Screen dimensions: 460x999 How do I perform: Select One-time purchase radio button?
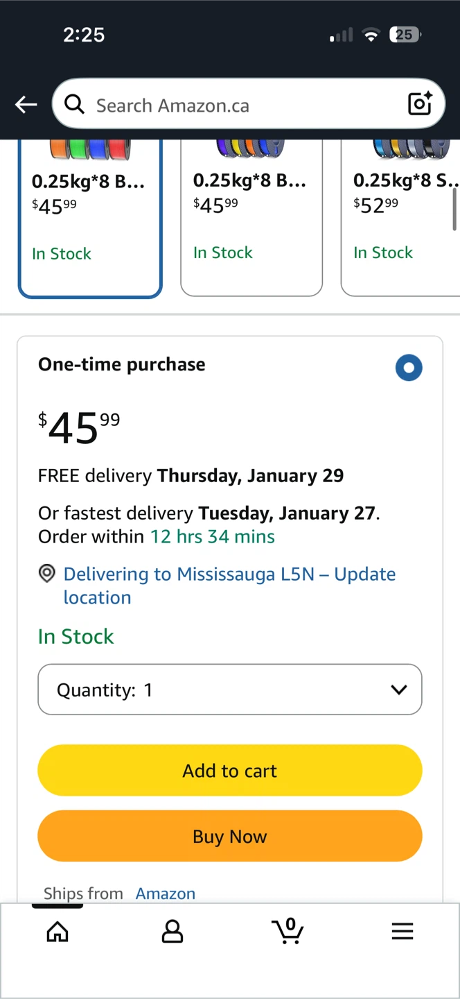(x=409, y=368)
